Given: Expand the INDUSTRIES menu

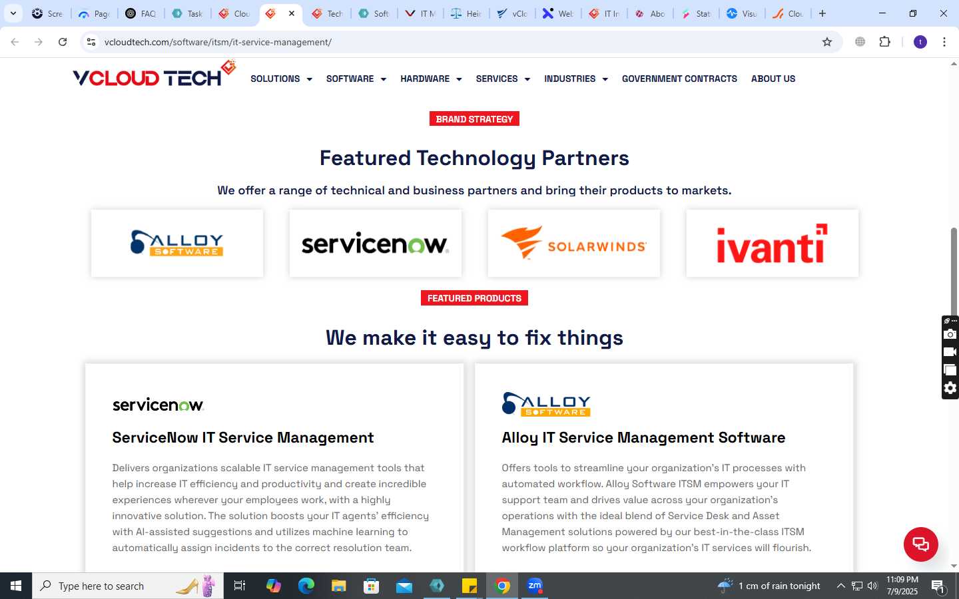Looking at the screenshot, I should 576,79.
